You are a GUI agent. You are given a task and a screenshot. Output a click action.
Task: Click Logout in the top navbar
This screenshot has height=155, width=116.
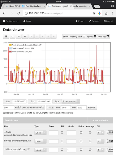click(x=108, y=21)
